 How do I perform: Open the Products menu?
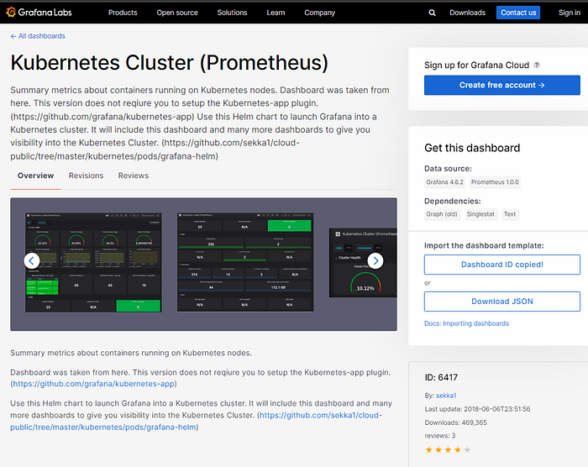[123, 13]
